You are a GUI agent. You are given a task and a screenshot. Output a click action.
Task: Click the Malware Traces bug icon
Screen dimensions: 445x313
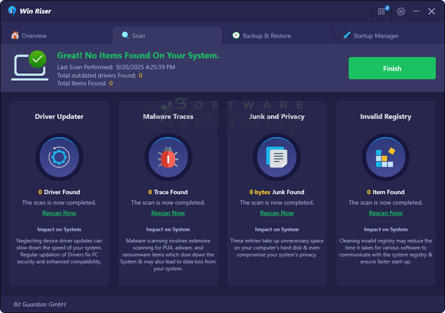point(168,157)
